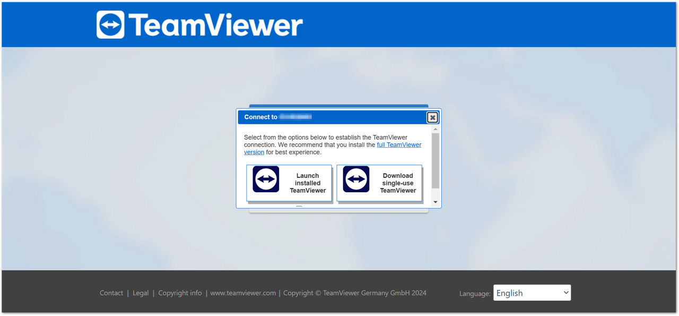This screenshot has height=316, width=679.
Task: Close the Connect to dialog
Action: pos(432,117)
